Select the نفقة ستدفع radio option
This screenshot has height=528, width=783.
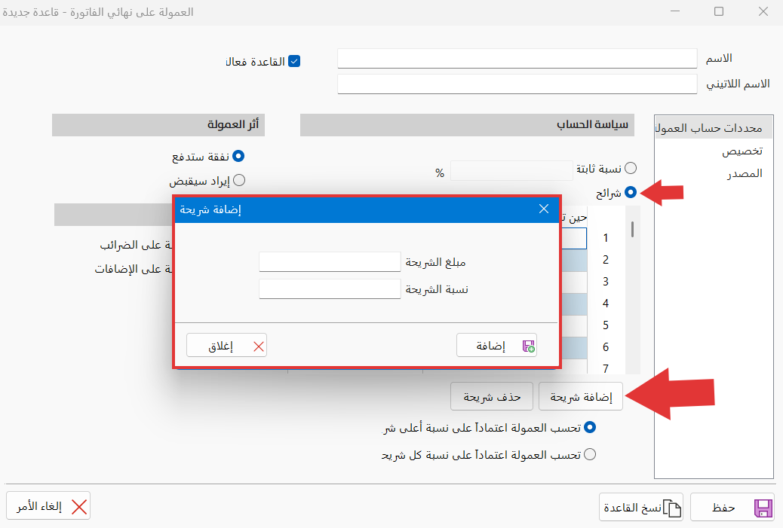coord(238,157)
